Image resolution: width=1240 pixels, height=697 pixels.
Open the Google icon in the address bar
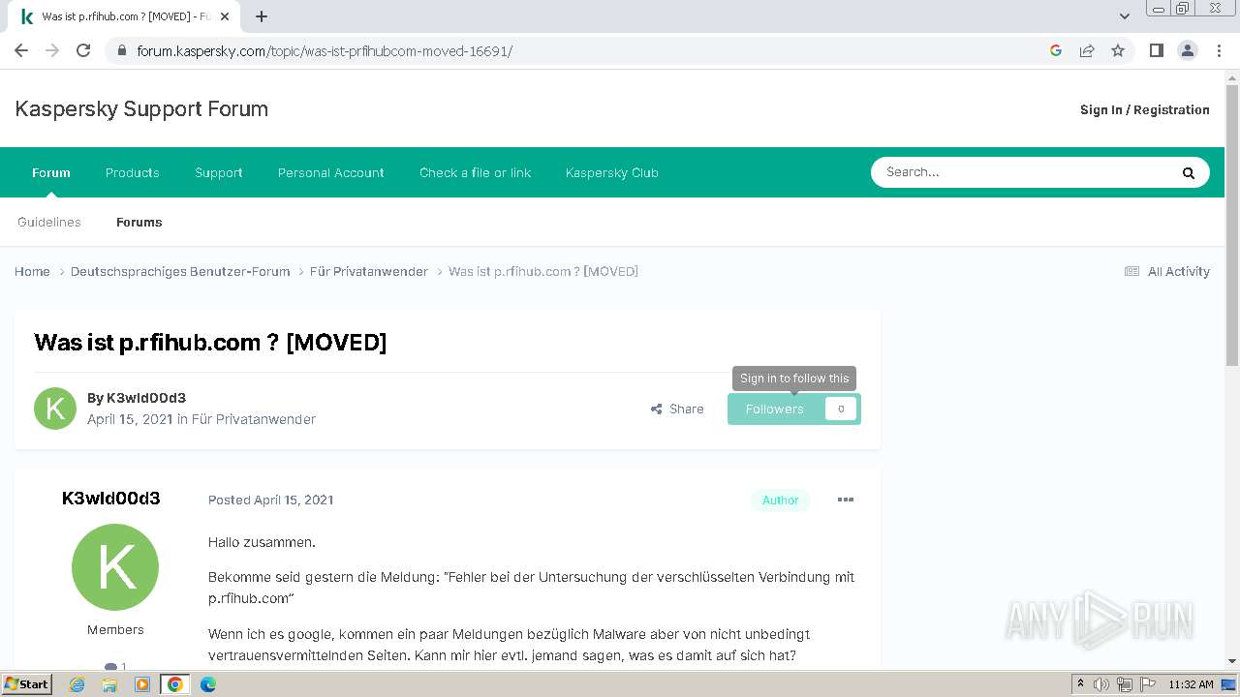click(1056, 50)
